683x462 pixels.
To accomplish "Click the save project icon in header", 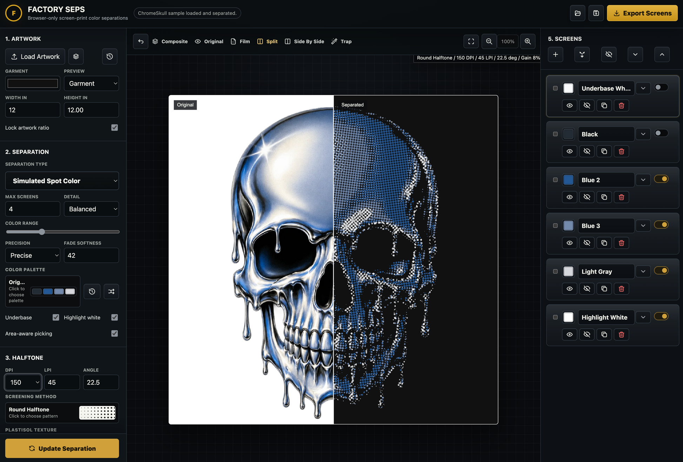I will [596, 13].
